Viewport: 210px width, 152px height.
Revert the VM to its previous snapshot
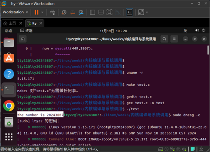coord(72,12)
